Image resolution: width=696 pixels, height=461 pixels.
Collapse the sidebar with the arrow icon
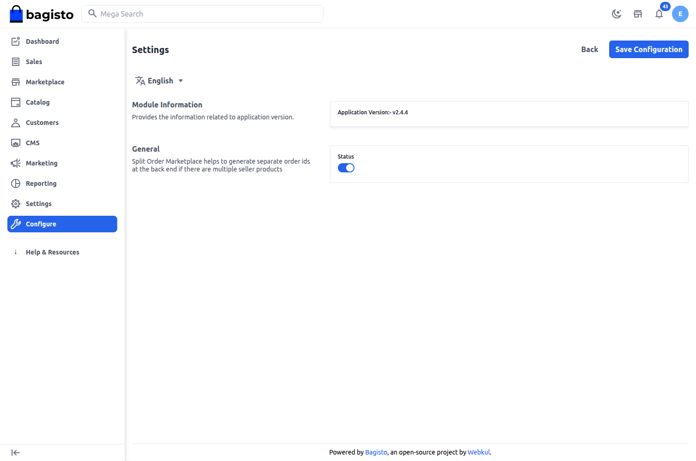16,453
